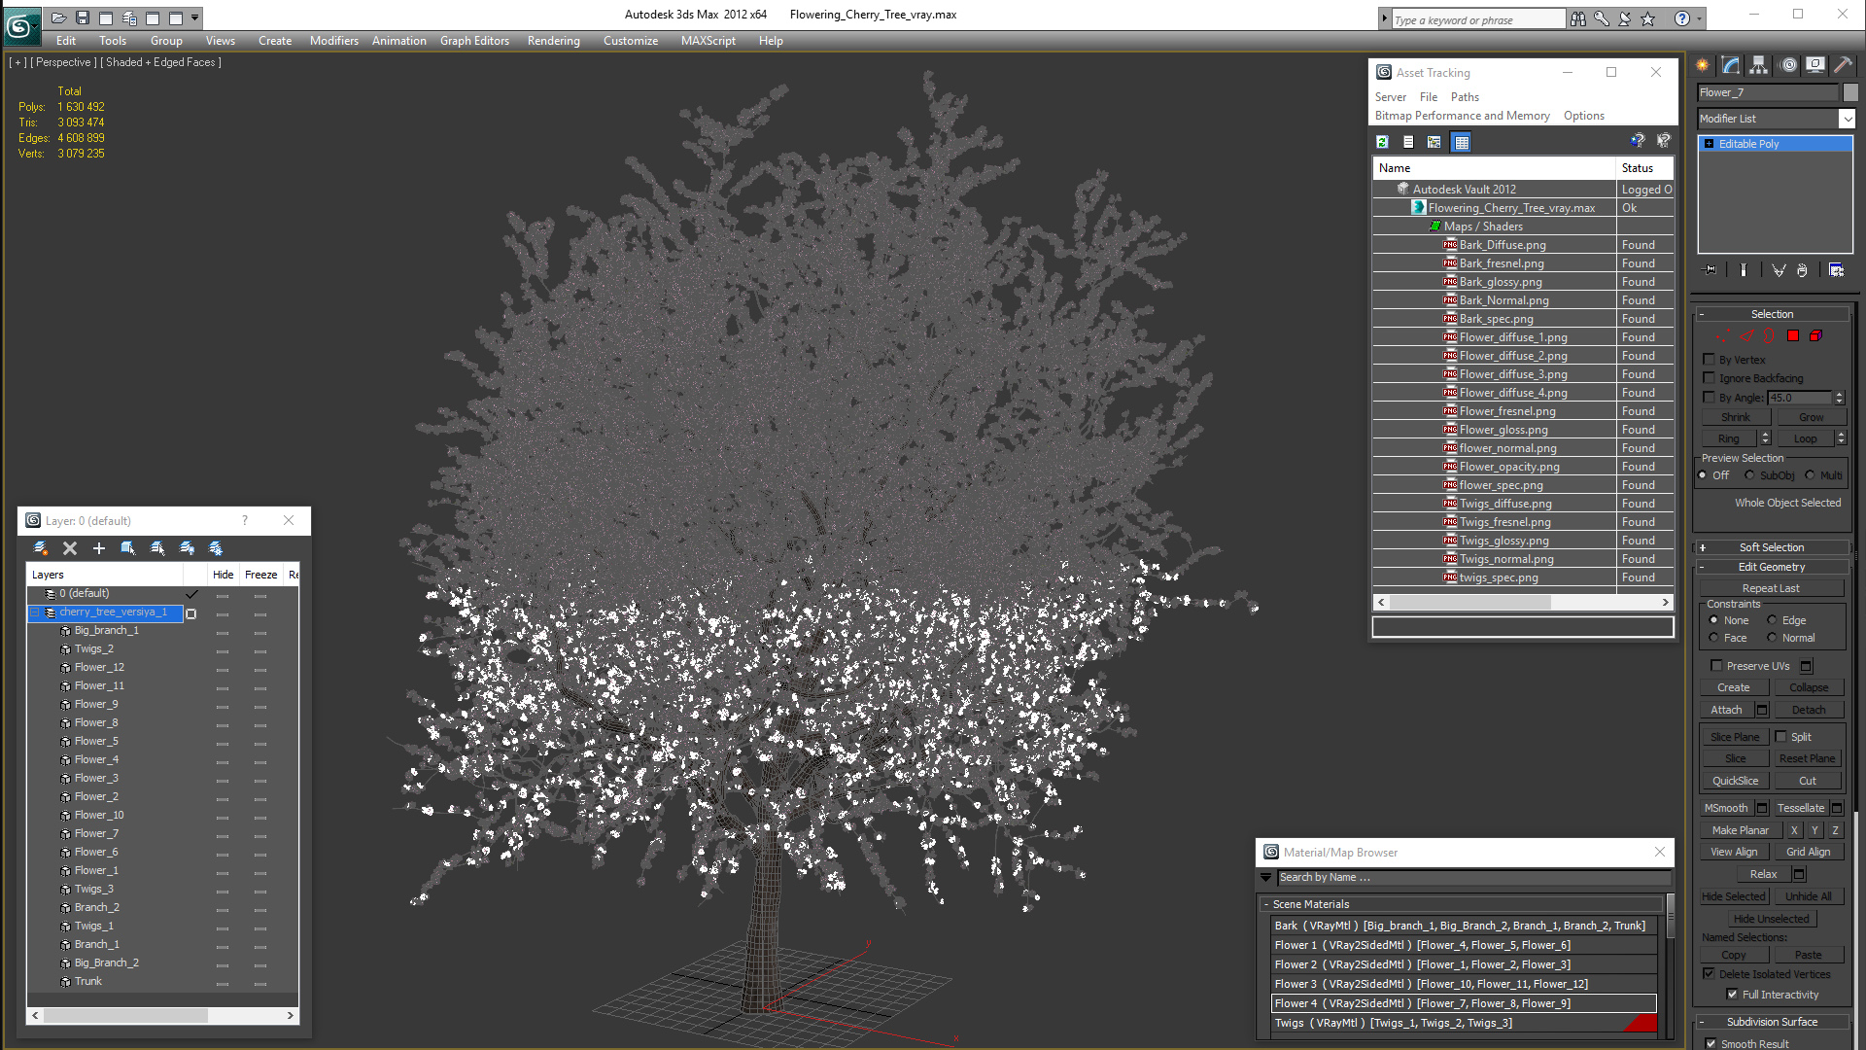This screenshot has height=1050, width=1866.
Task: Click Flower_7 object color swatch
Action: point(1850,92)
